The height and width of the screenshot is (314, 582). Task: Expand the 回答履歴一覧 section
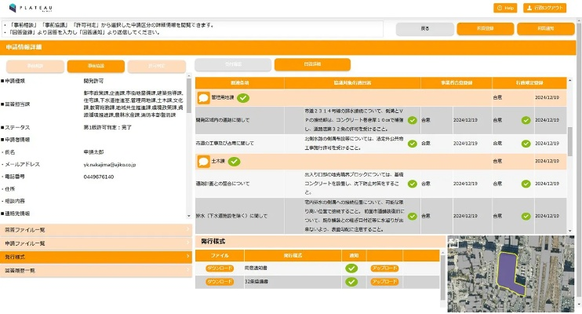pos(96,270)
